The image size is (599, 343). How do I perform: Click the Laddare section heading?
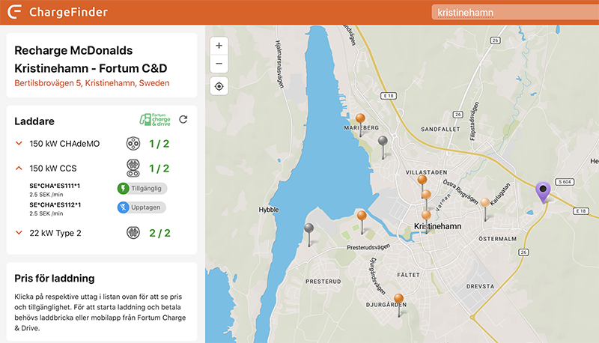(x=34, y=121)
